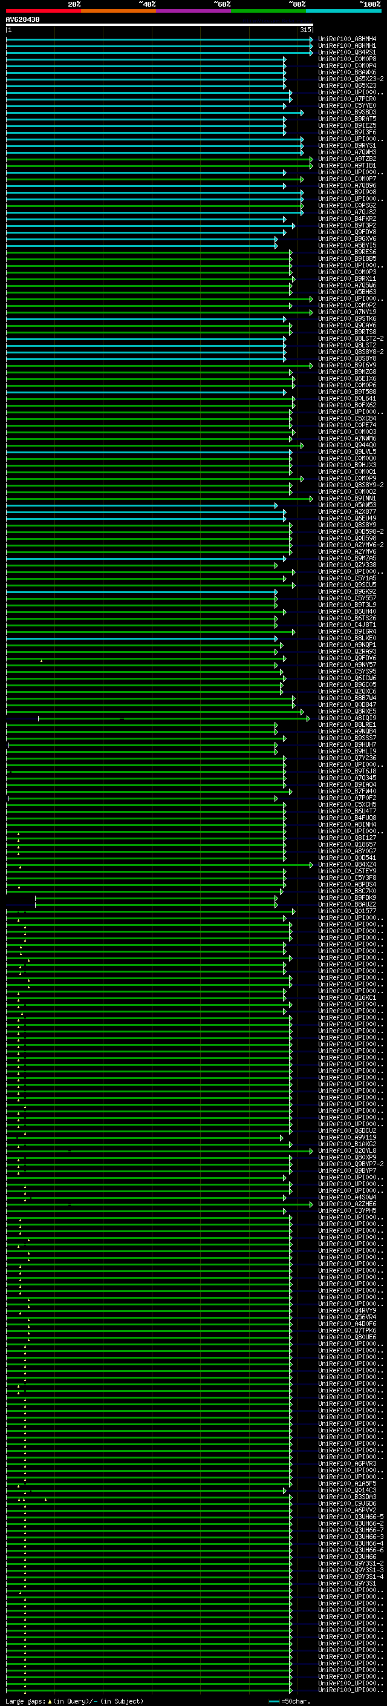Choose the UniRef100_B4FKR2 label

pos(347,218)
